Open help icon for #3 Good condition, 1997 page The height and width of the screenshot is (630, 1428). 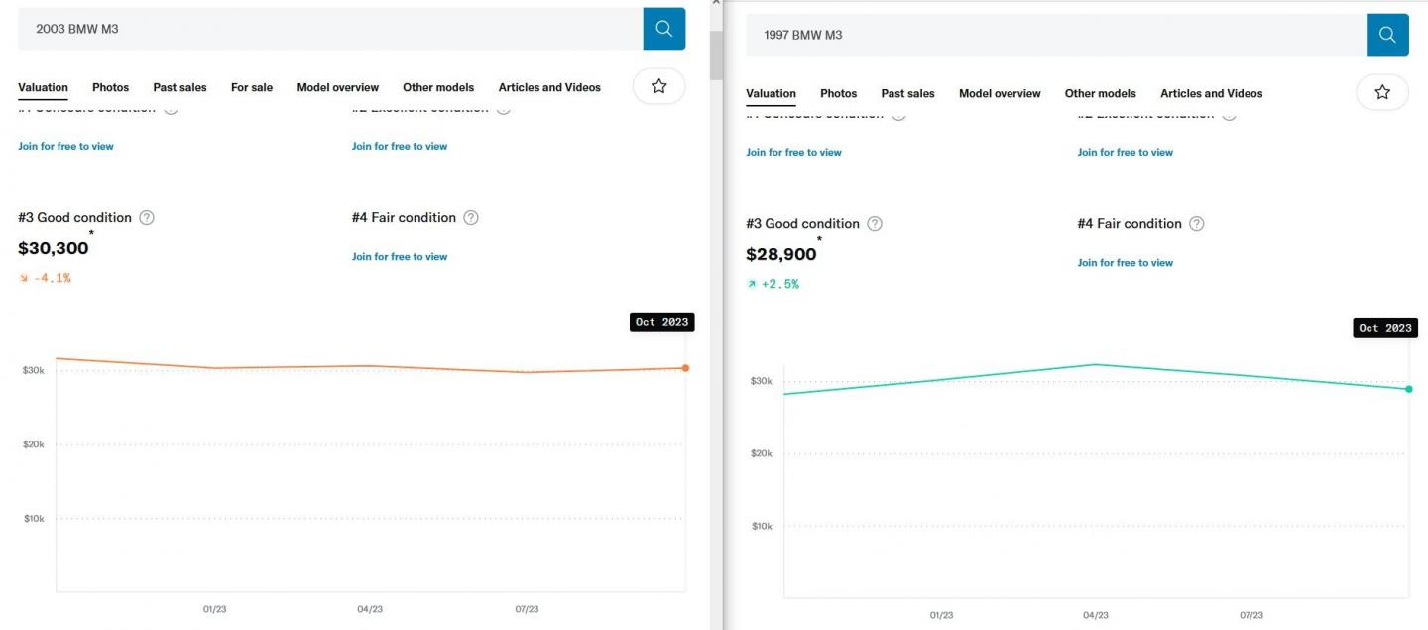click(875, 224)
